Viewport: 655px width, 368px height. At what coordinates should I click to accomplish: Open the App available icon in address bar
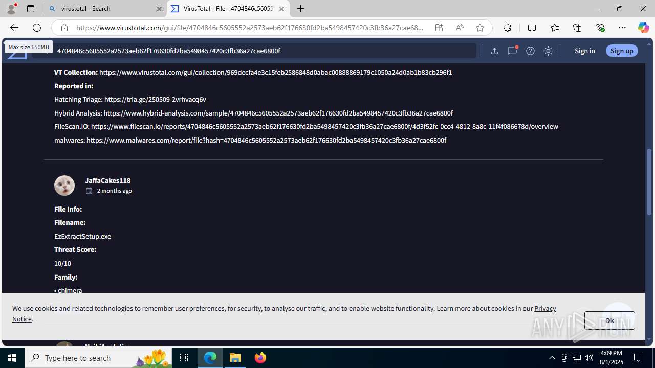(439, 28)
